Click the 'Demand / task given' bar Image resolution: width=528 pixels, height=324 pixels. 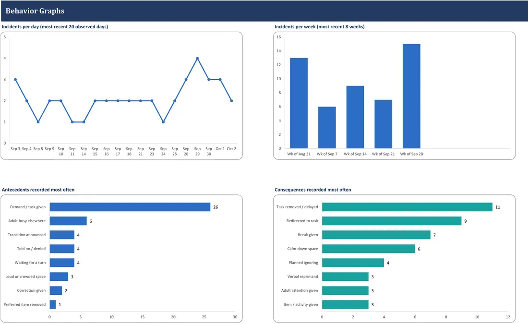[x=130, y=207]
